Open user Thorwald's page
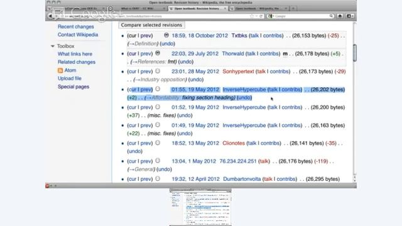 tap(233, 53)
